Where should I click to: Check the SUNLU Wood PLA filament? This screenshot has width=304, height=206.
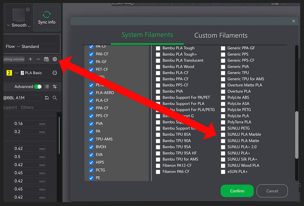[x=223, y=166]
